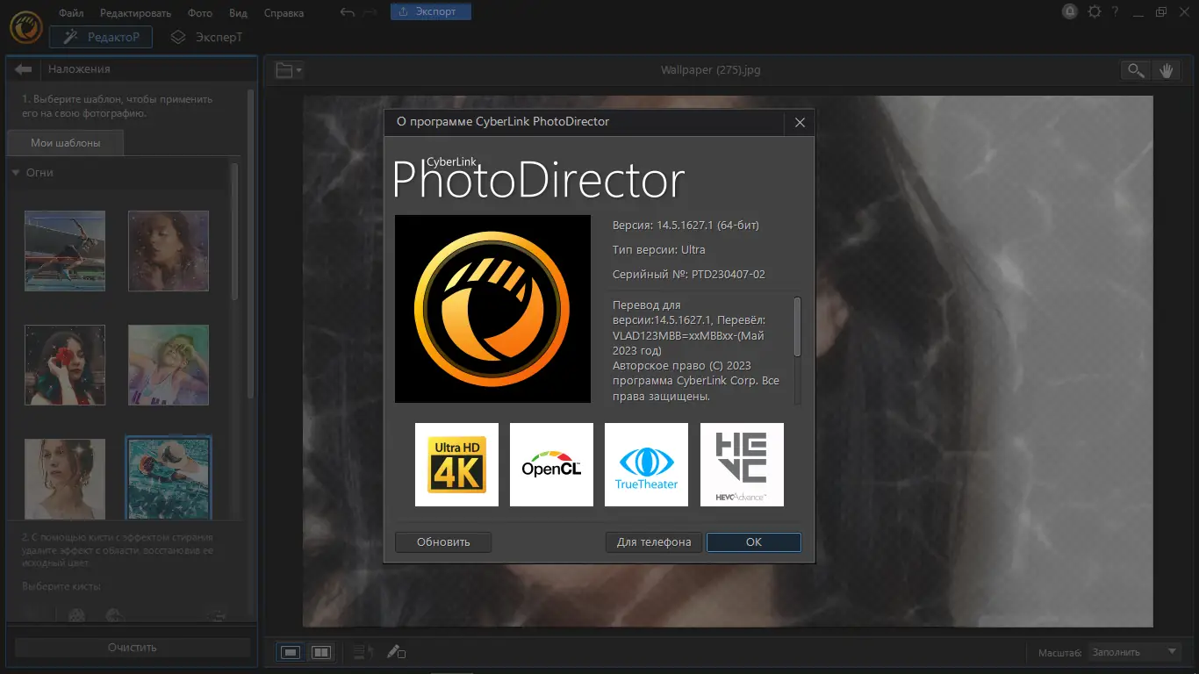The image size is (1199, 674).
Task: Click the Наложения panel title
Action: 79,69
